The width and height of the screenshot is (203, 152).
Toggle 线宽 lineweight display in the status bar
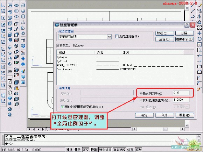click(130, 150)
